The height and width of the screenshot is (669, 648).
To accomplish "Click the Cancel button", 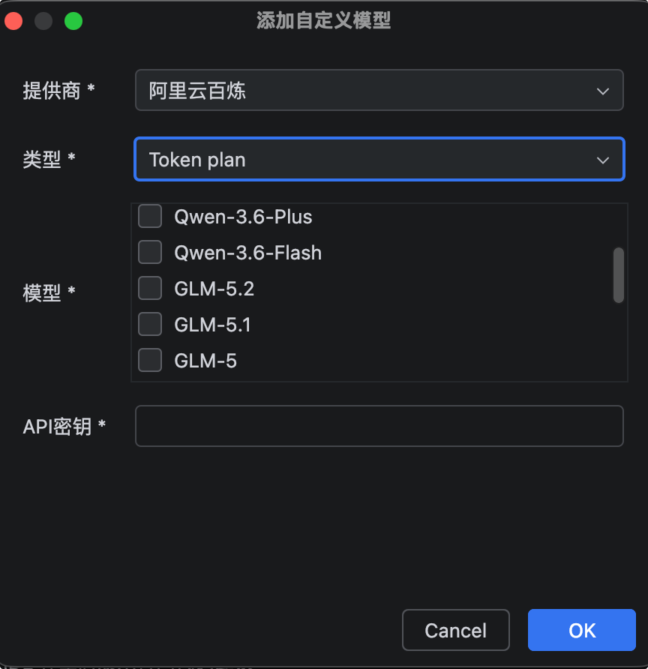I will 455,630.
